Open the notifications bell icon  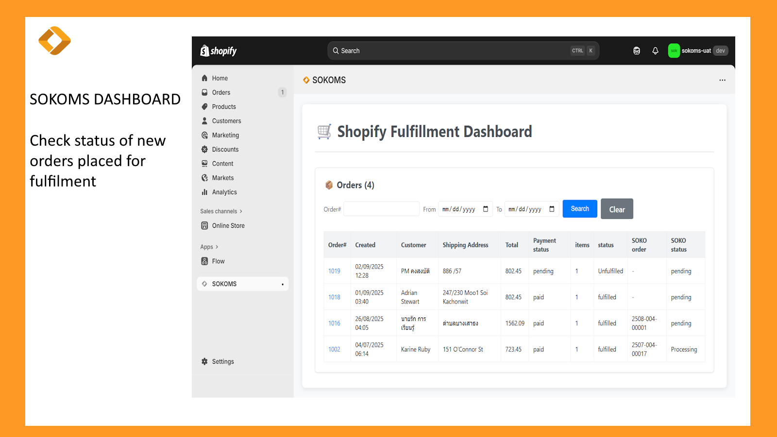pos(655,50)
